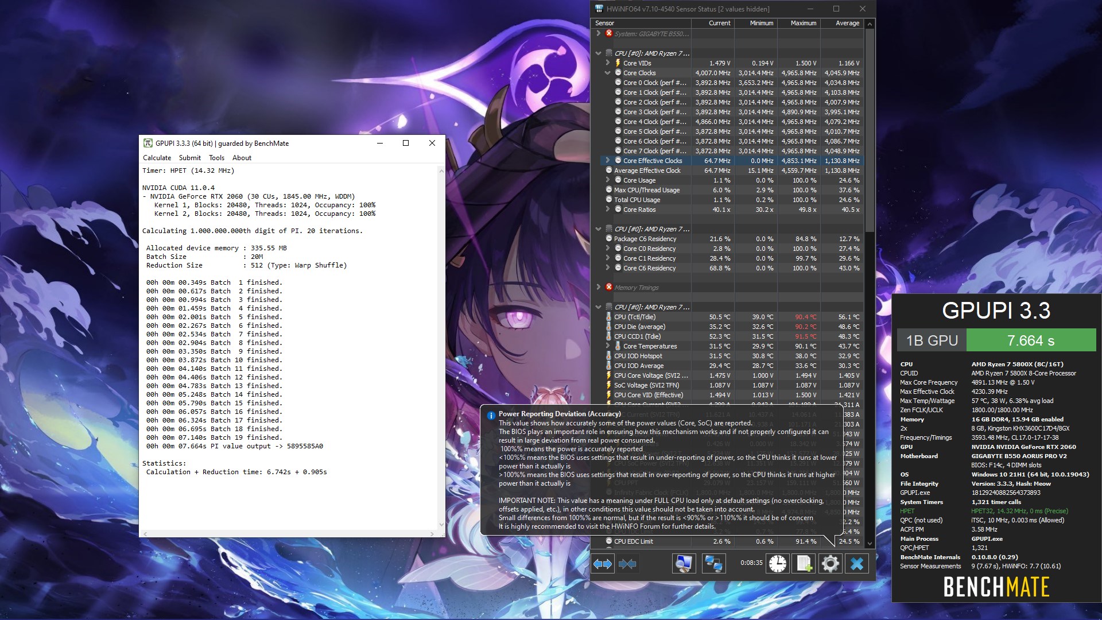
Task: Open GPUPI About menu
Action: (242, 158)
